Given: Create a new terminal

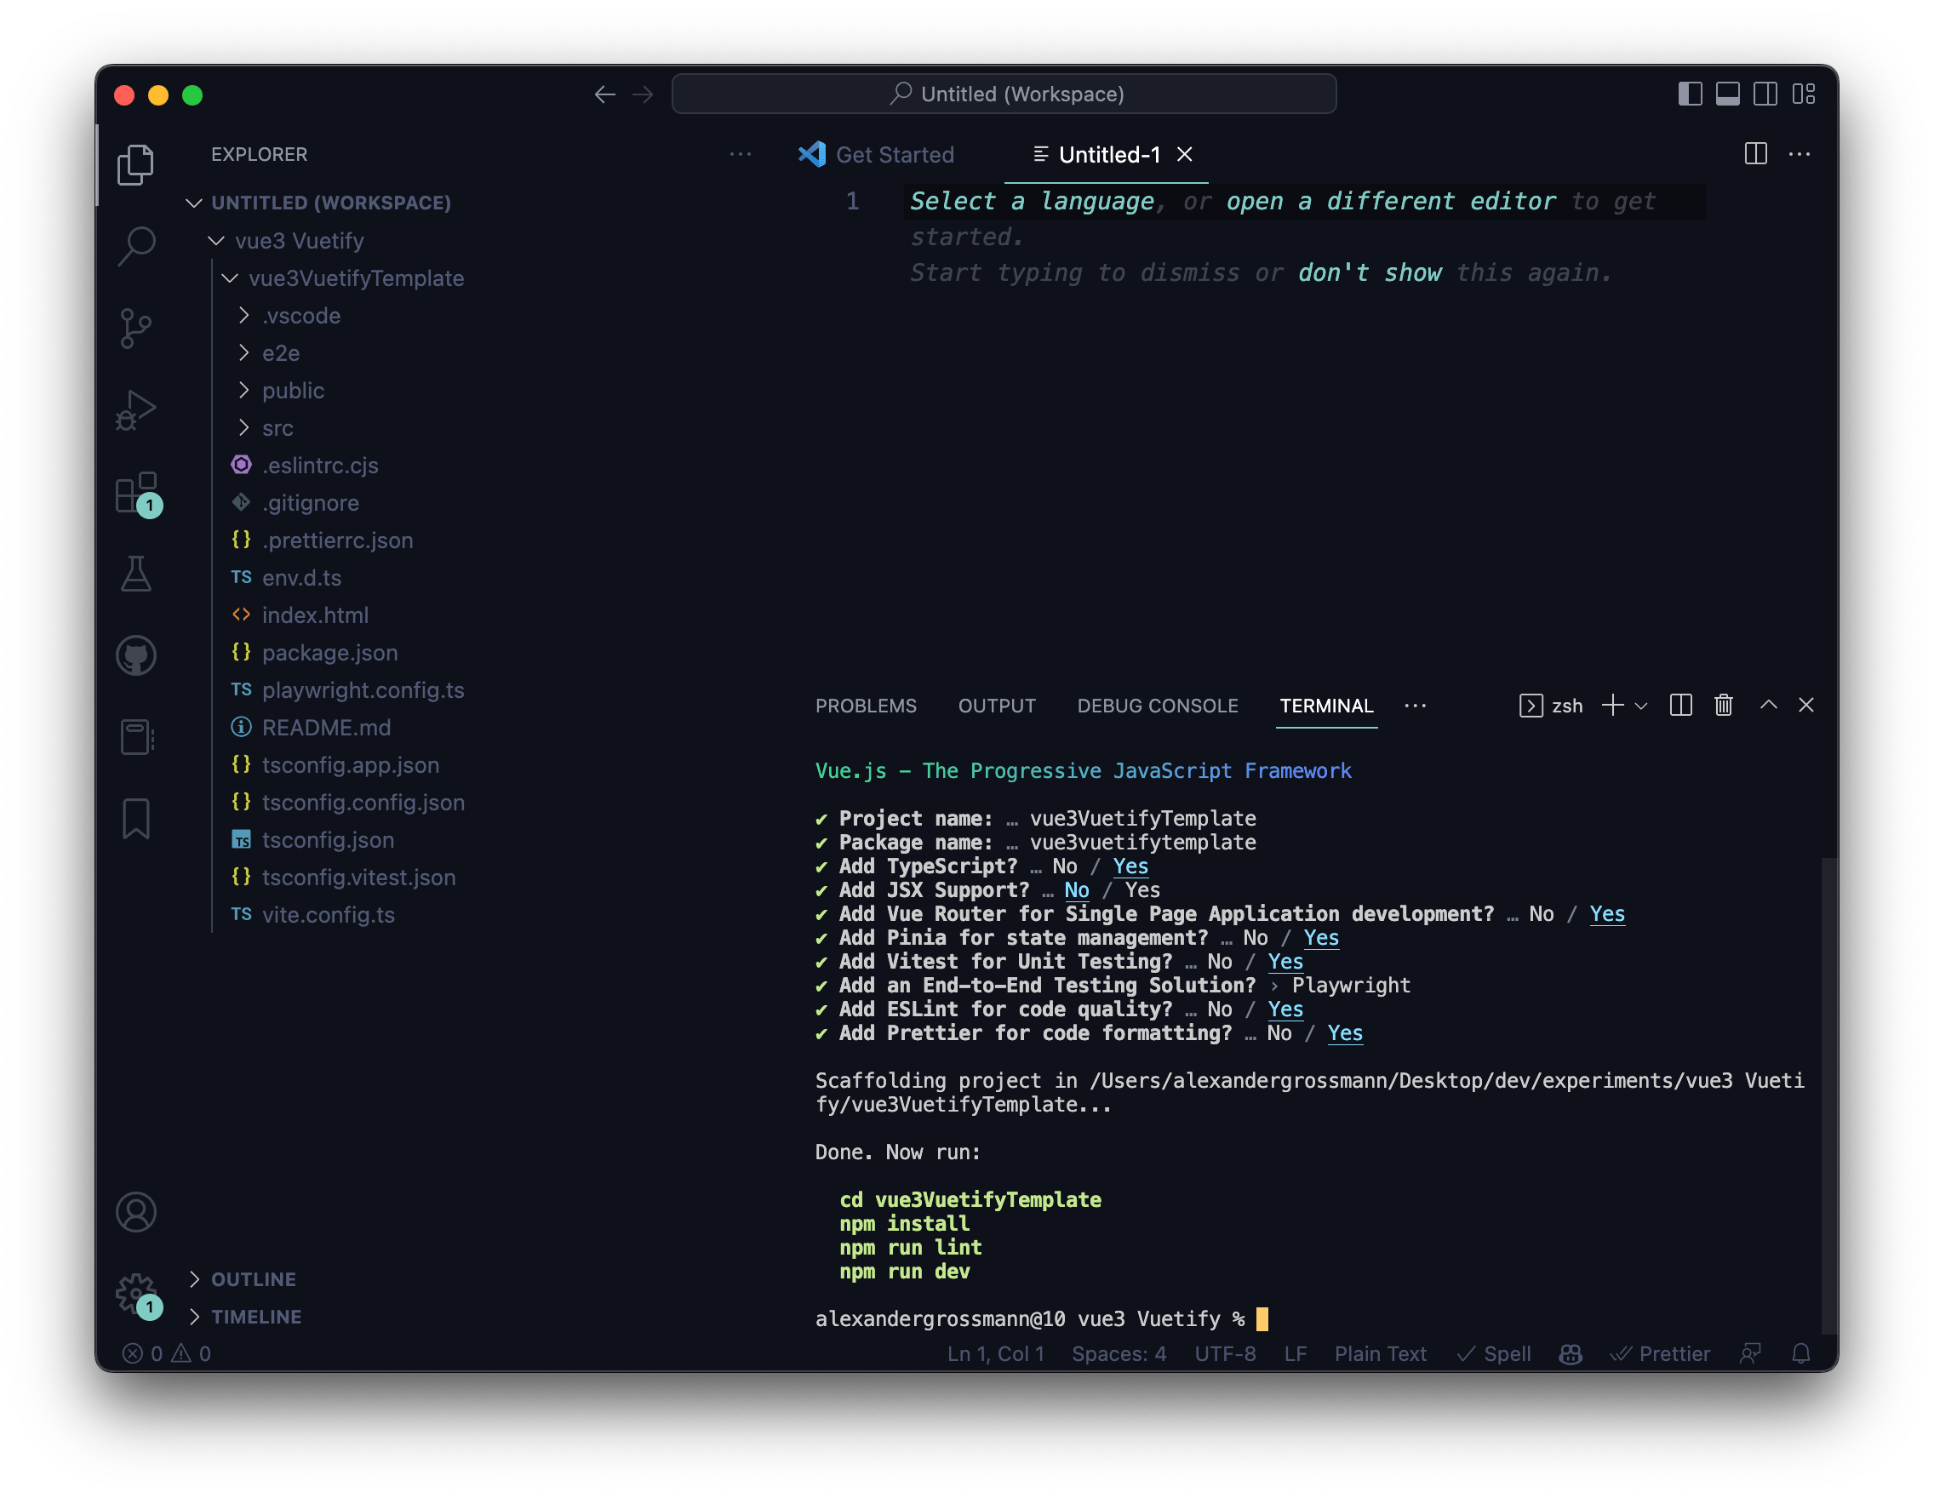Looking at the screenshot, I should tap(1611, 706).
